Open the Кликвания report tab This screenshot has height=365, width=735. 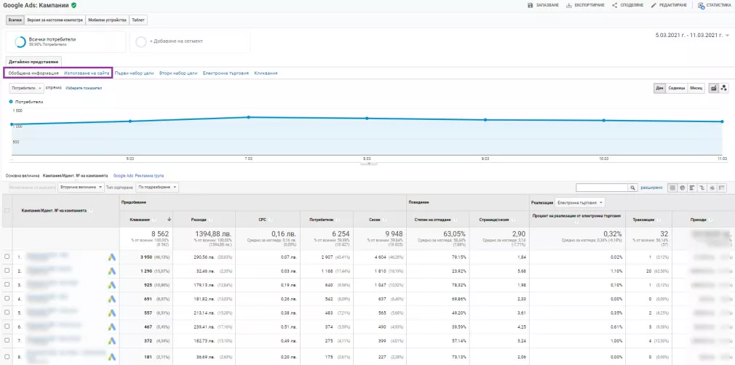pyautogui.click(x=266, y=73)
